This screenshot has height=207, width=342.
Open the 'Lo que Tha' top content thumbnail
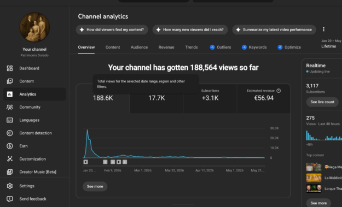coord(314,188)
